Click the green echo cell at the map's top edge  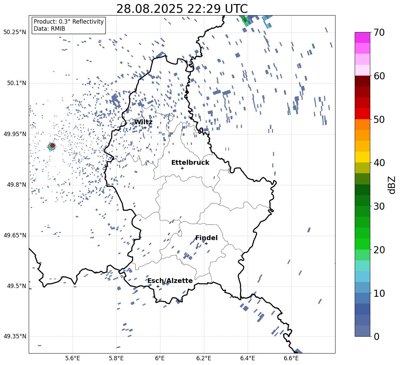245,20
